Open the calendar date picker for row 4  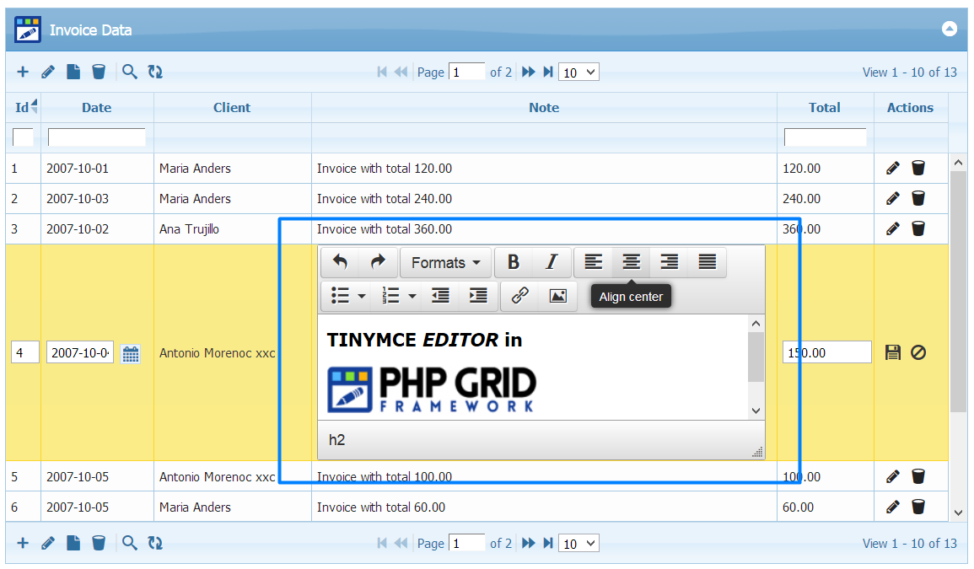click(131, 353)
